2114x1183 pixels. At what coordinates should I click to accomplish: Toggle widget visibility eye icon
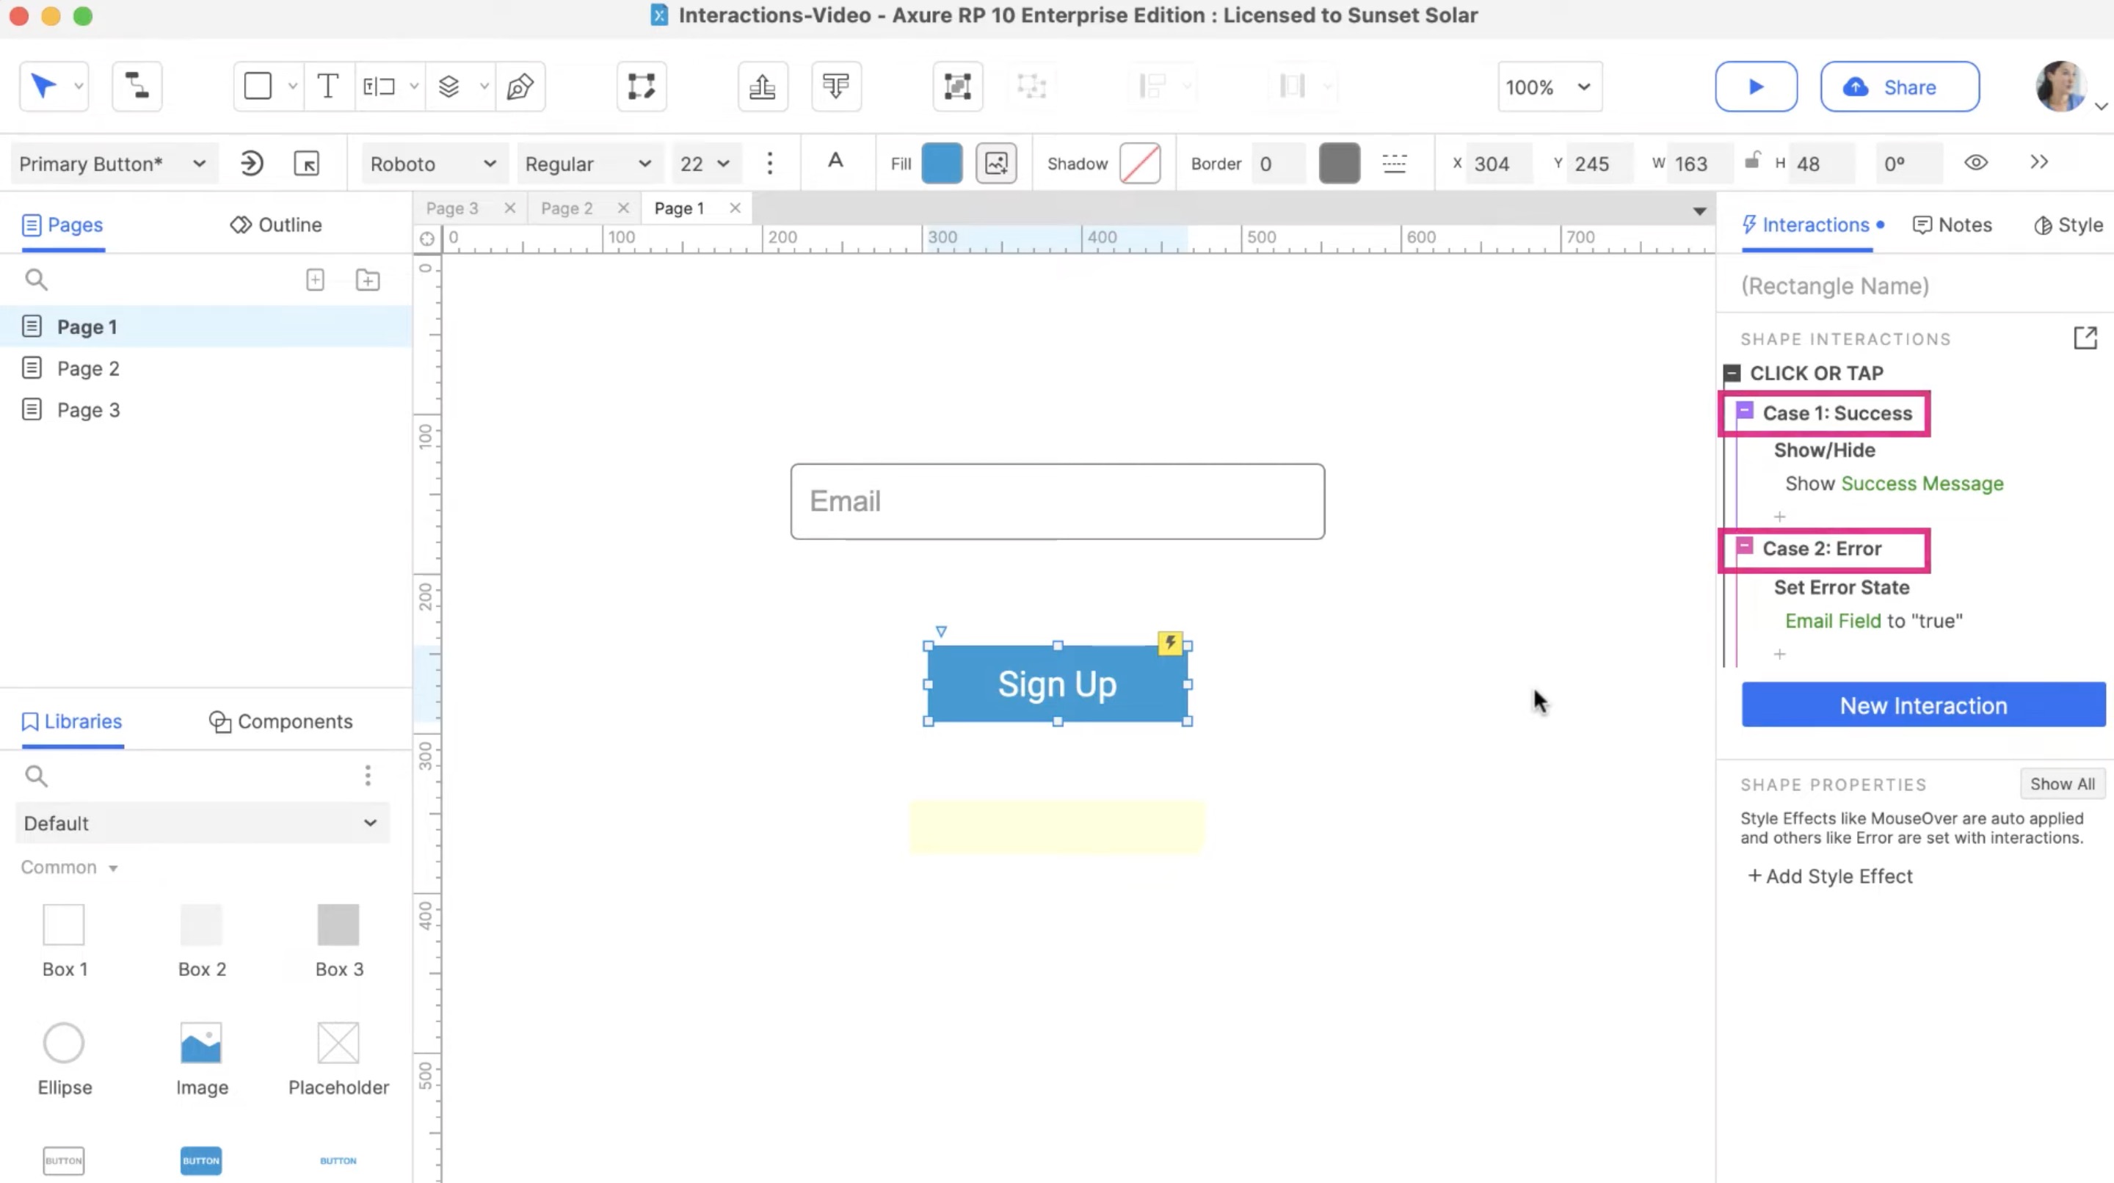click(1975, 163)
